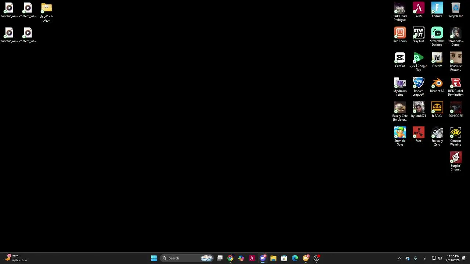Select the Rec Room desktop icon
The height and width of the screenshot is (264, 470).
click(400, 35)
